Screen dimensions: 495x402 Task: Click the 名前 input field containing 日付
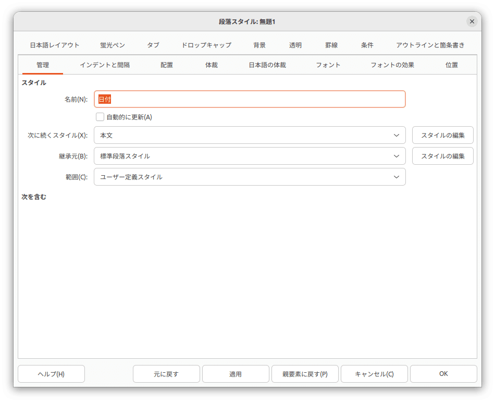tap(250, 99)
